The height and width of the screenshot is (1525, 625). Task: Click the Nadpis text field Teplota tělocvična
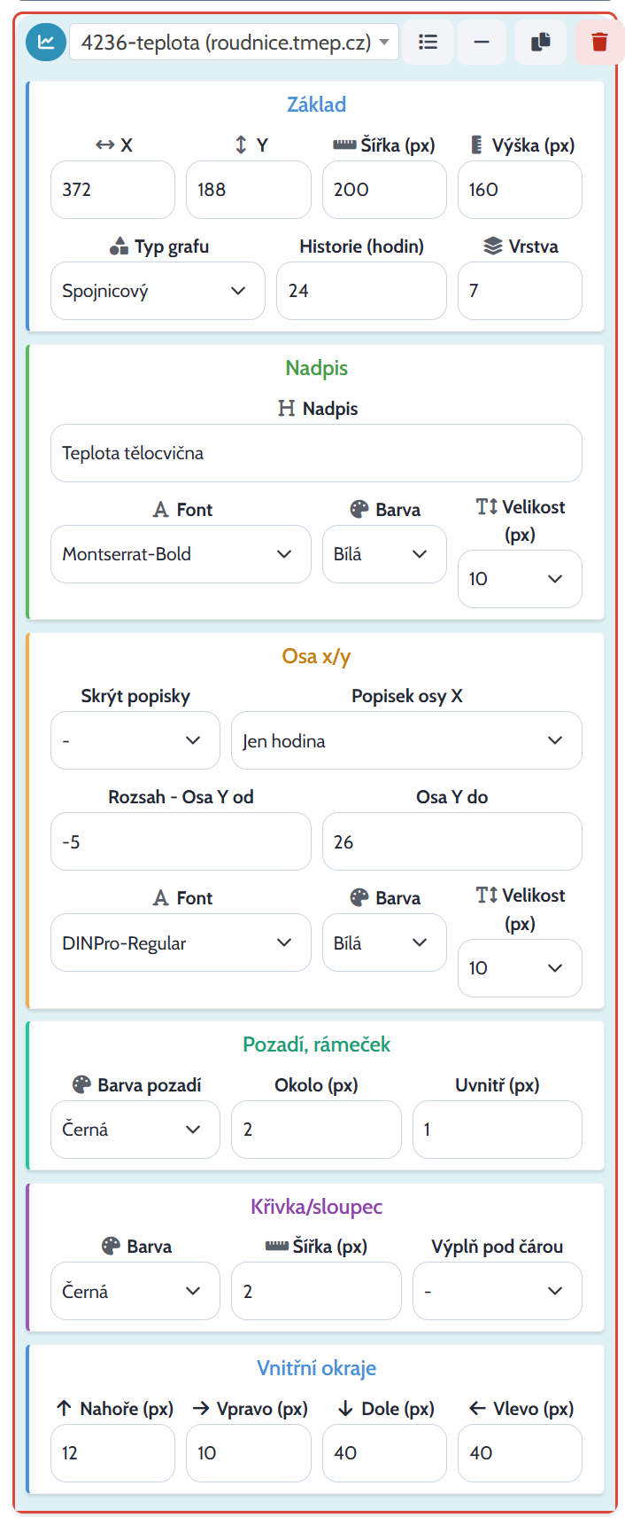tap(316, 453)
